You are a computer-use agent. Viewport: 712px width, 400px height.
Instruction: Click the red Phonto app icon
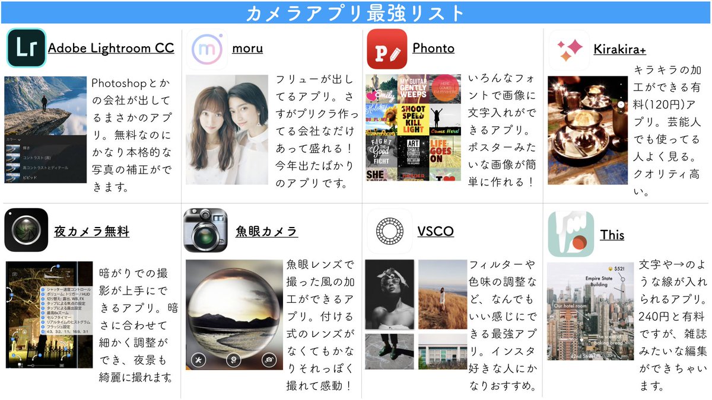click(387, 49)
